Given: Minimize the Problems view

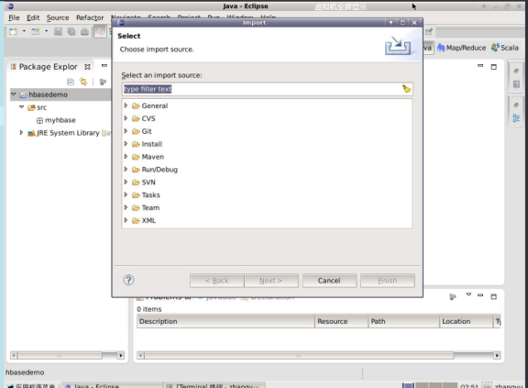Looking at the screenshot, I should (x=480, y=295).
